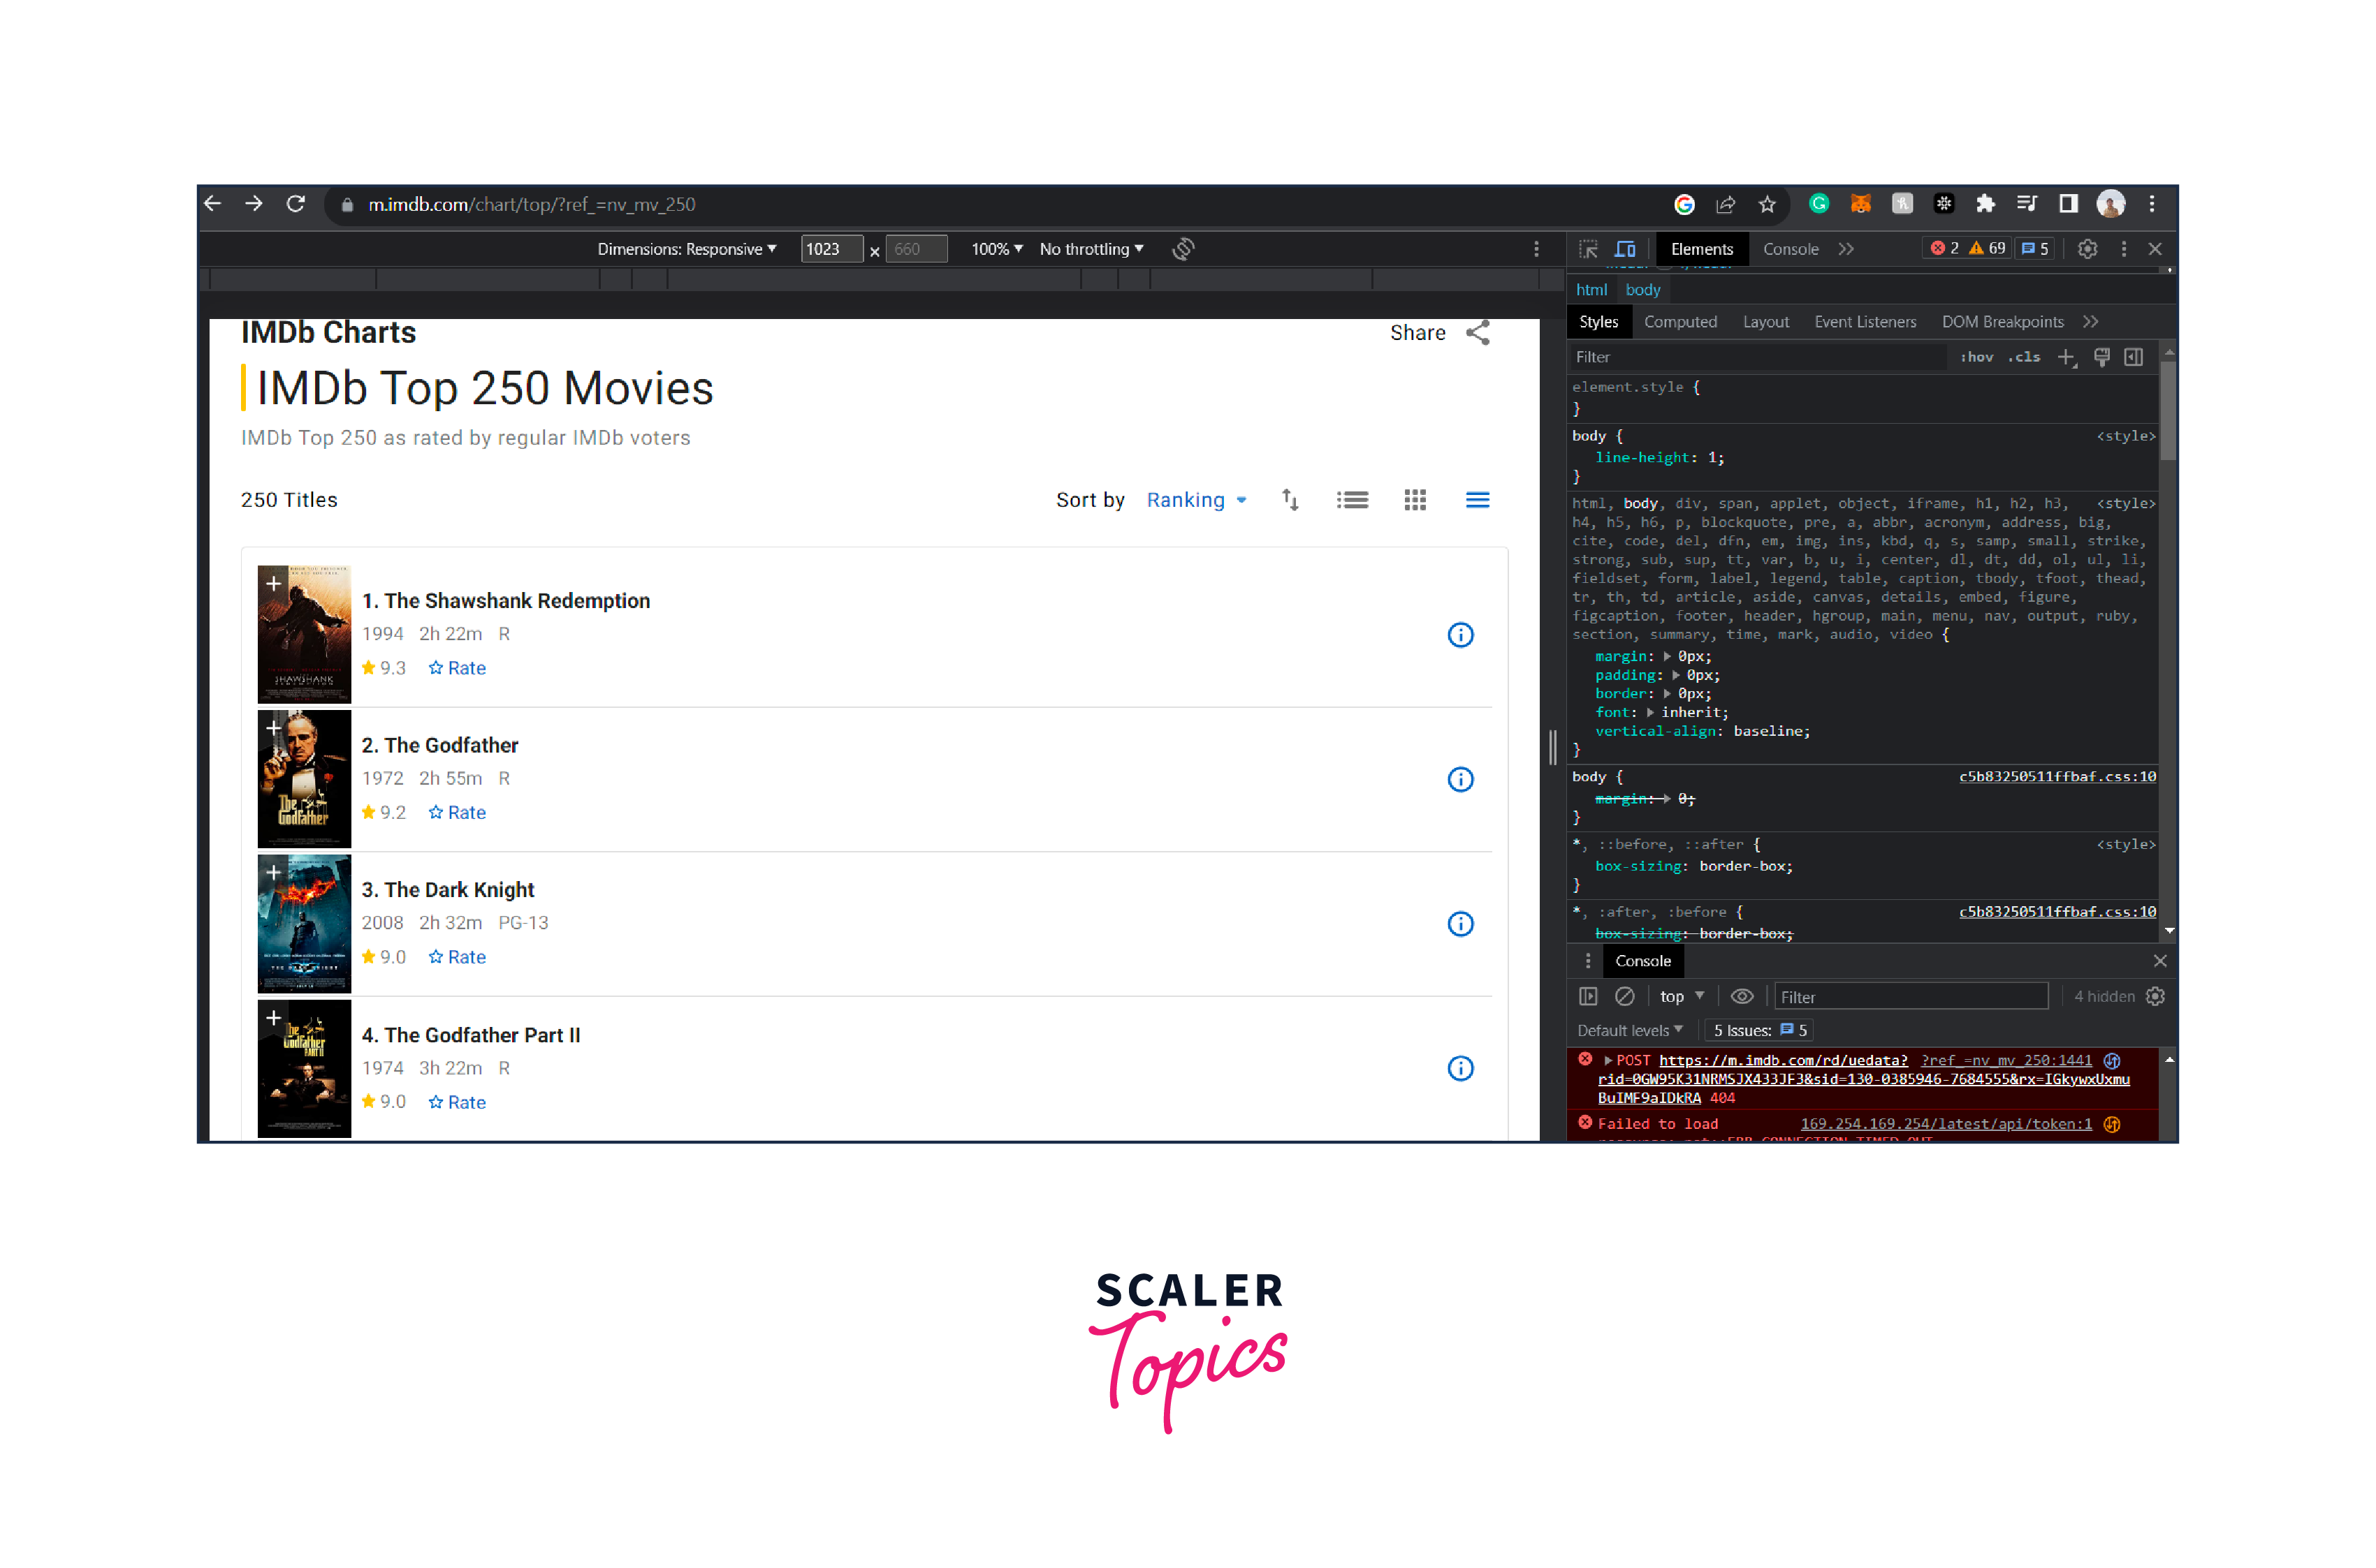This screenshot has width=2376, height=1568.
Task: Click the rotate dimensions icon
Action: click(1183, 249)
